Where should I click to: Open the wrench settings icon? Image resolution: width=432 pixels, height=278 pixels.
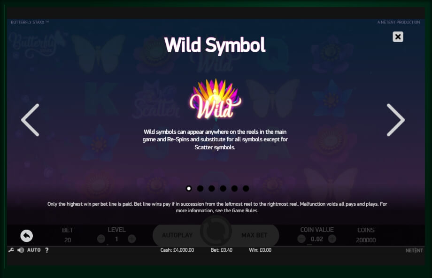pos(11,250)
